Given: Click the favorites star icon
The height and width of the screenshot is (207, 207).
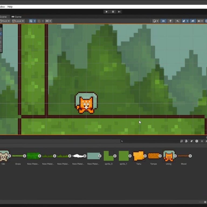Looking at the screenshot, I should [x=202, y=141].
